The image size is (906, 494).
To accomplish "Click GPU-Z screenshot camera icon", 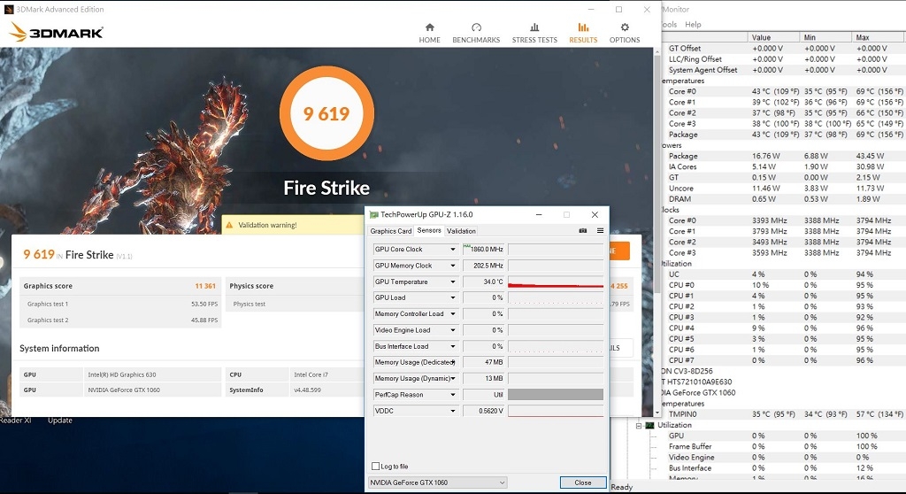I will 583,230.
